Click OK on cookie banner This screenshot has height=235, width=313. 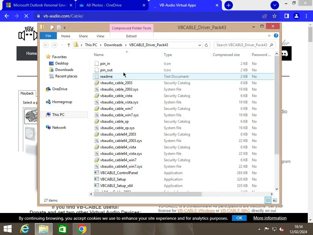click(x=239, y=218)
